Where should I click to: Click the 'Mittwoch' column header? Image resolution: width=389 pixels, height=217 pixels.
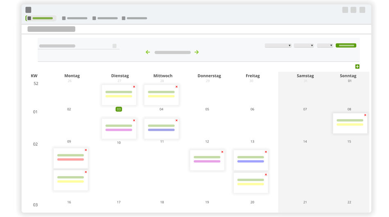coord(163,76)
